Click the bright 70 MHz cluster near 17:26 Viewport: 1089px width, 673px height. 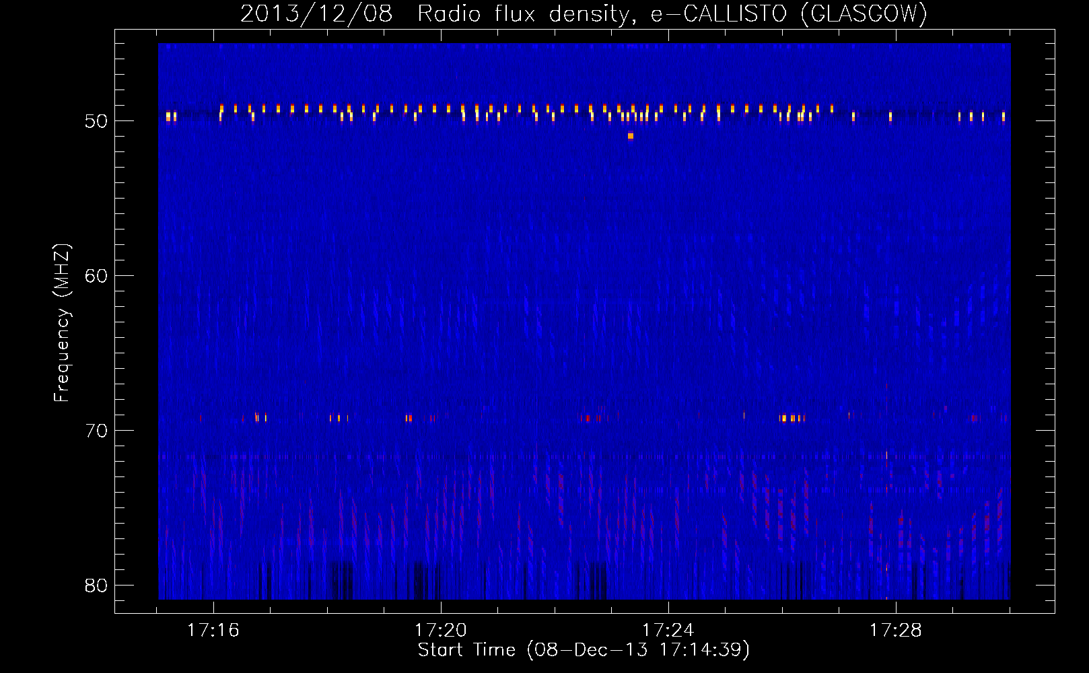pos(792,418)
